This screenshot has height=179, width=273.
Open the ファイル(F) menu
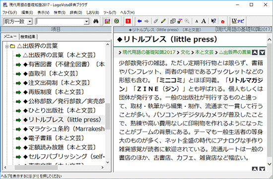(9, 12)
